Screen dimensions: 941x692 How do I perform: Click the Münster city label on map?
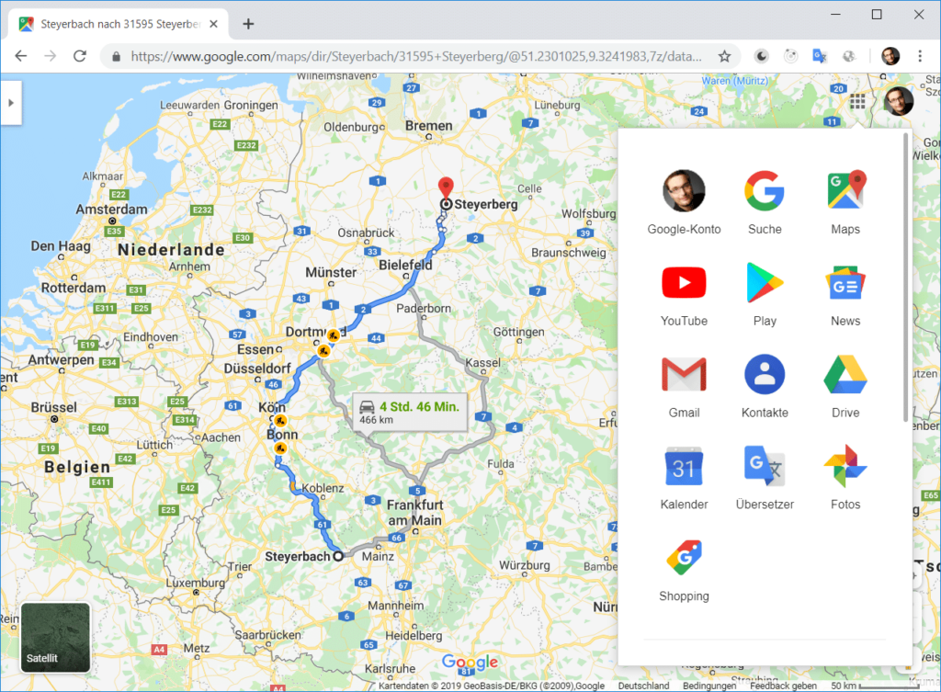click(331, 272)
